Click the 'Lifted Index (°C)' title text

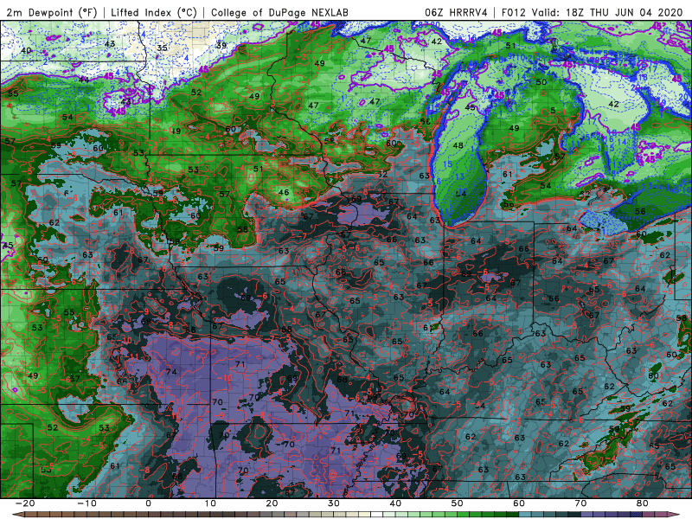154,12
